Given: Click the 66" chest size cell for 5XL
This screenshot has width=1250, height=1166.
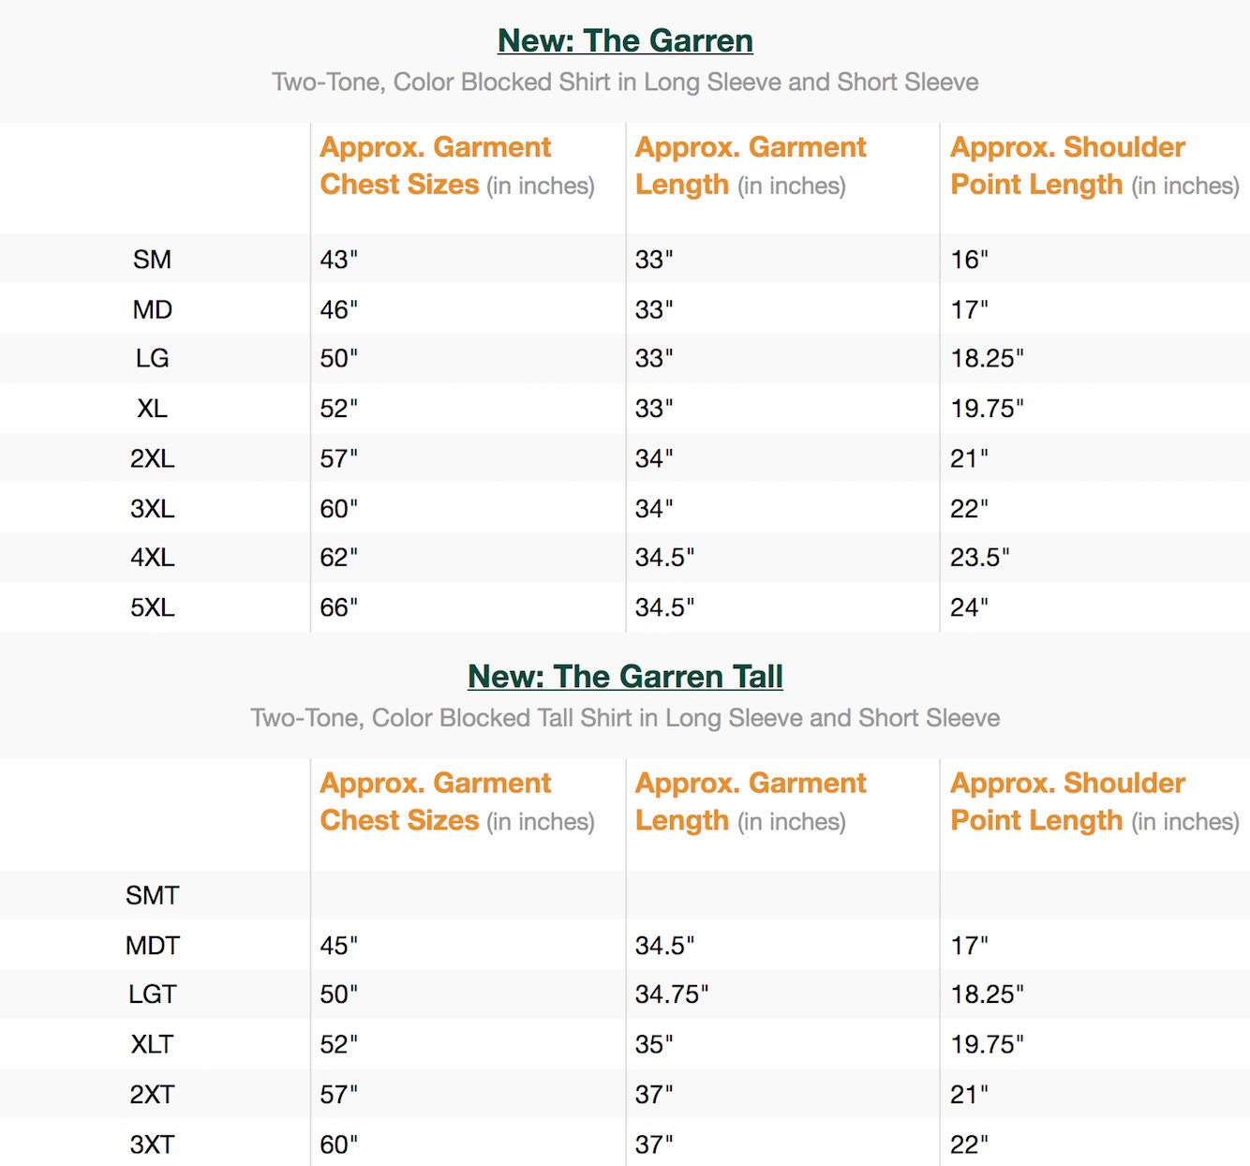Looking at the screenshot, I should pyautogui.click(x=338, y=608).
